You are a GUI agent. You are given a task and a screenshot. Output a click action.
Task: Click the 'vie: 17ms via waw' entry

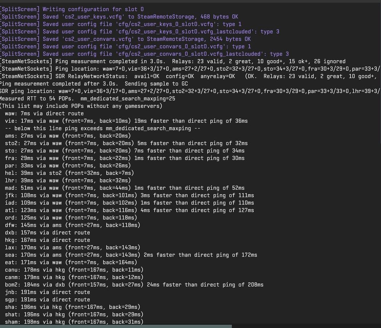click(126, 121)
